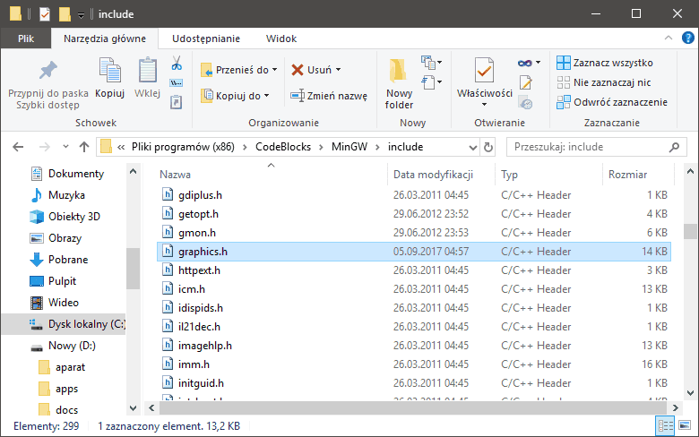The height and width of the screenshot is (437, 699).
Task: Open the Usuń delete options dropdown
Action: 338,70
